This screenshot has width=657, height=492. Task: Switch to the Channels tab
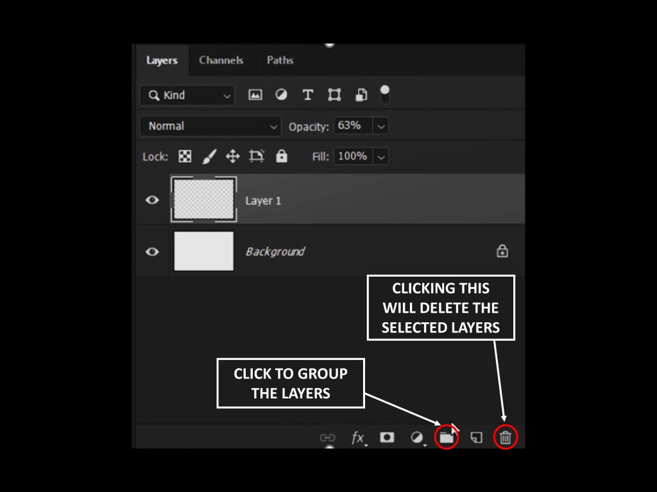(x=221, y=60)
